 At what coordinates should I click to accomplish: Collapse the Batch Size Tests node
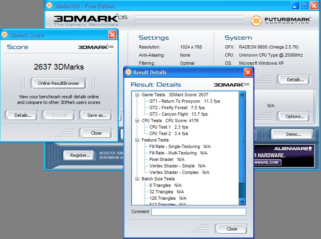[137, 179]
